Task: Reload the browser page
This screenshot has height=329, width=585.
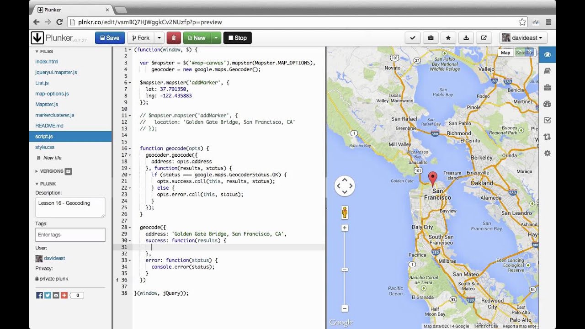Action: tap(59, 22)
